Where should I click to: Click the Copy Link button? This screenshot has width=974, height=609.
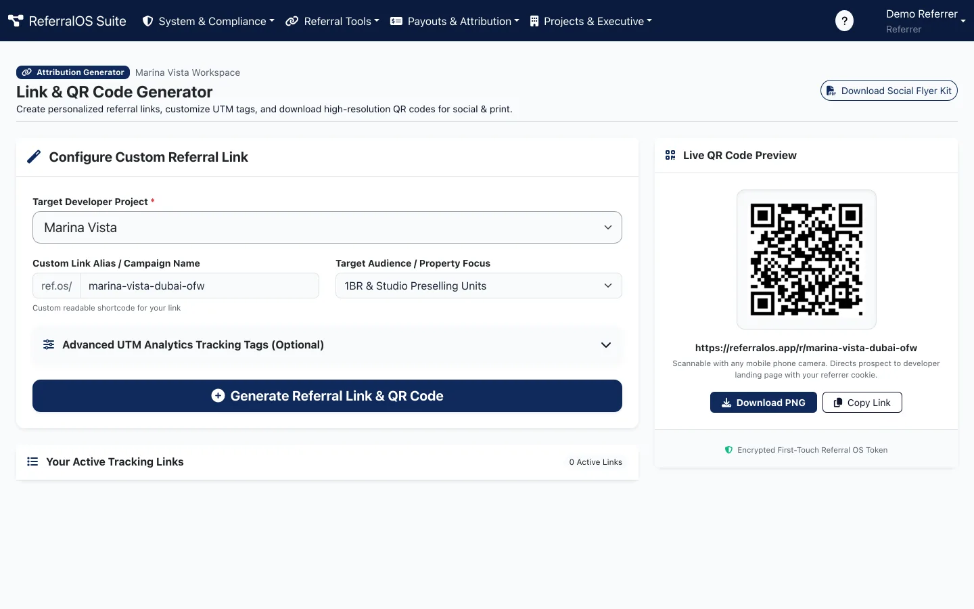click(x=862, y=403)
